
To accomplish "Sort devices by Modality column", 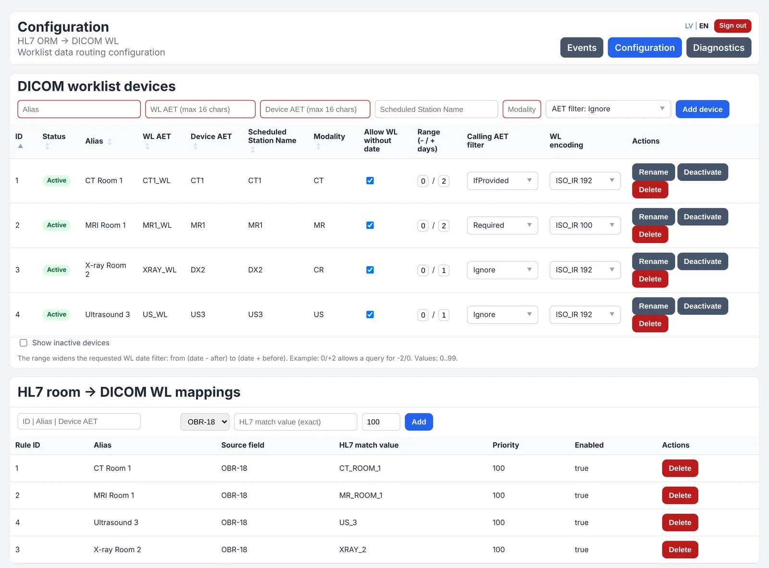I will click(318, 147).
